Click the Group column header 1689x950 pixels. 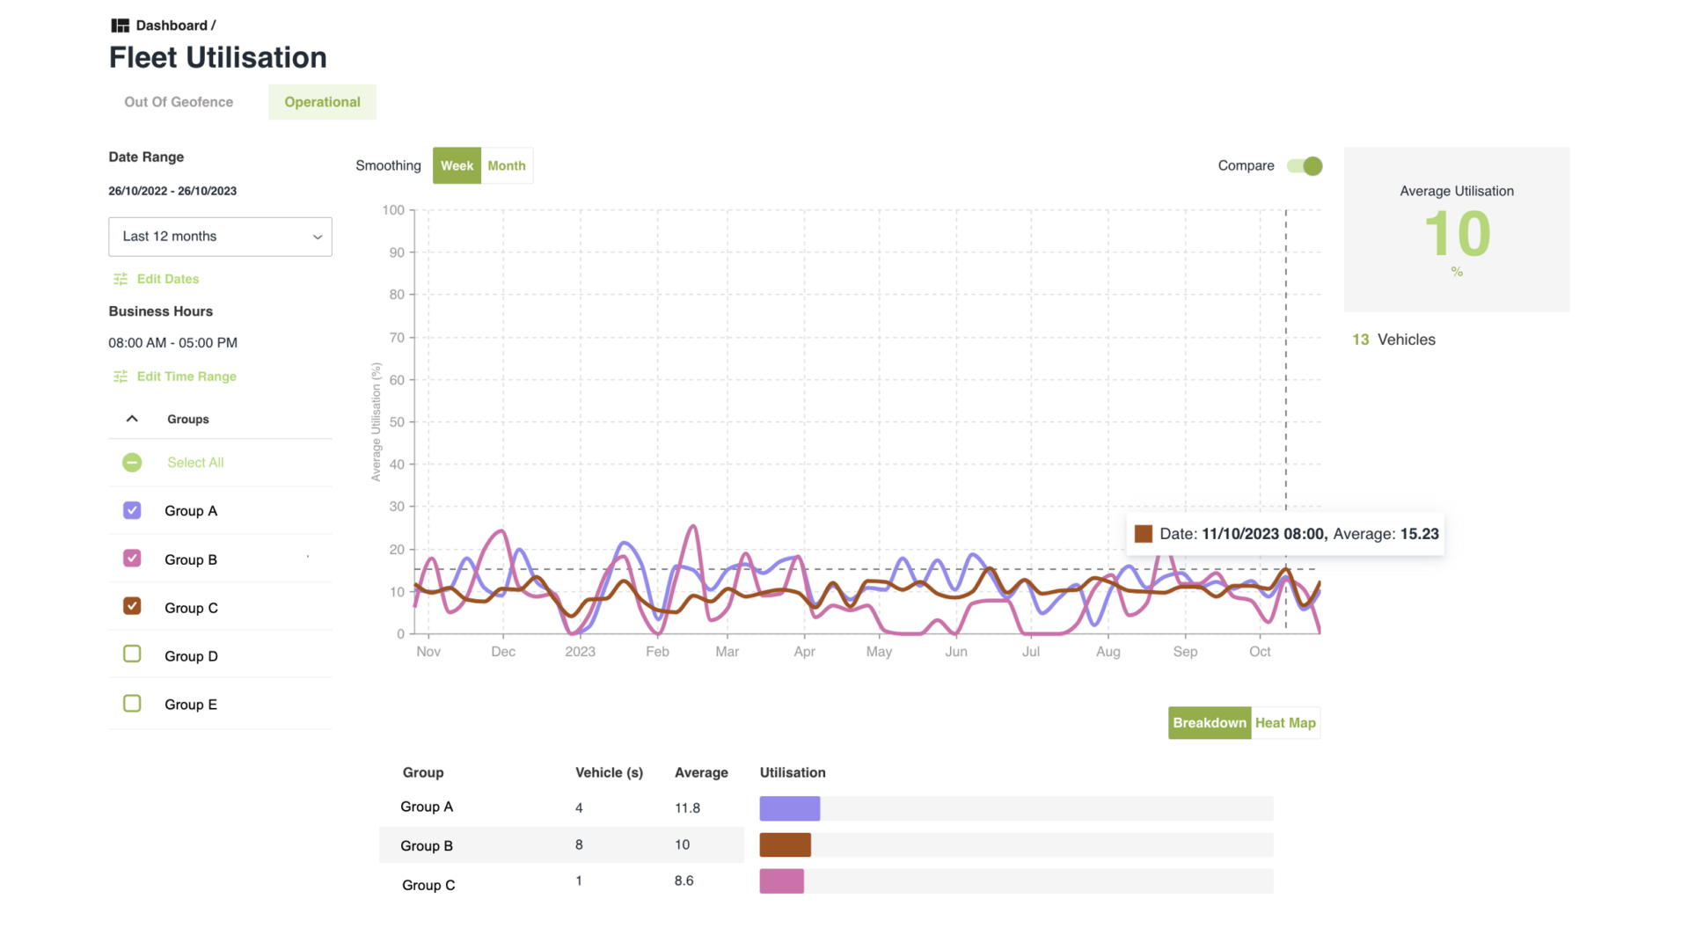point(423,772)
